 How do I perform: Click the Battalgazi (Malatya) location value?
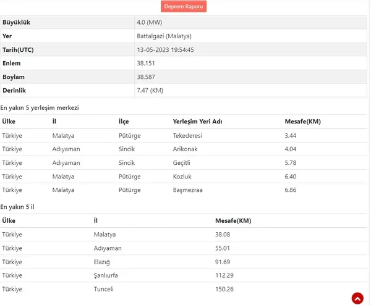(x=164, y=36)
